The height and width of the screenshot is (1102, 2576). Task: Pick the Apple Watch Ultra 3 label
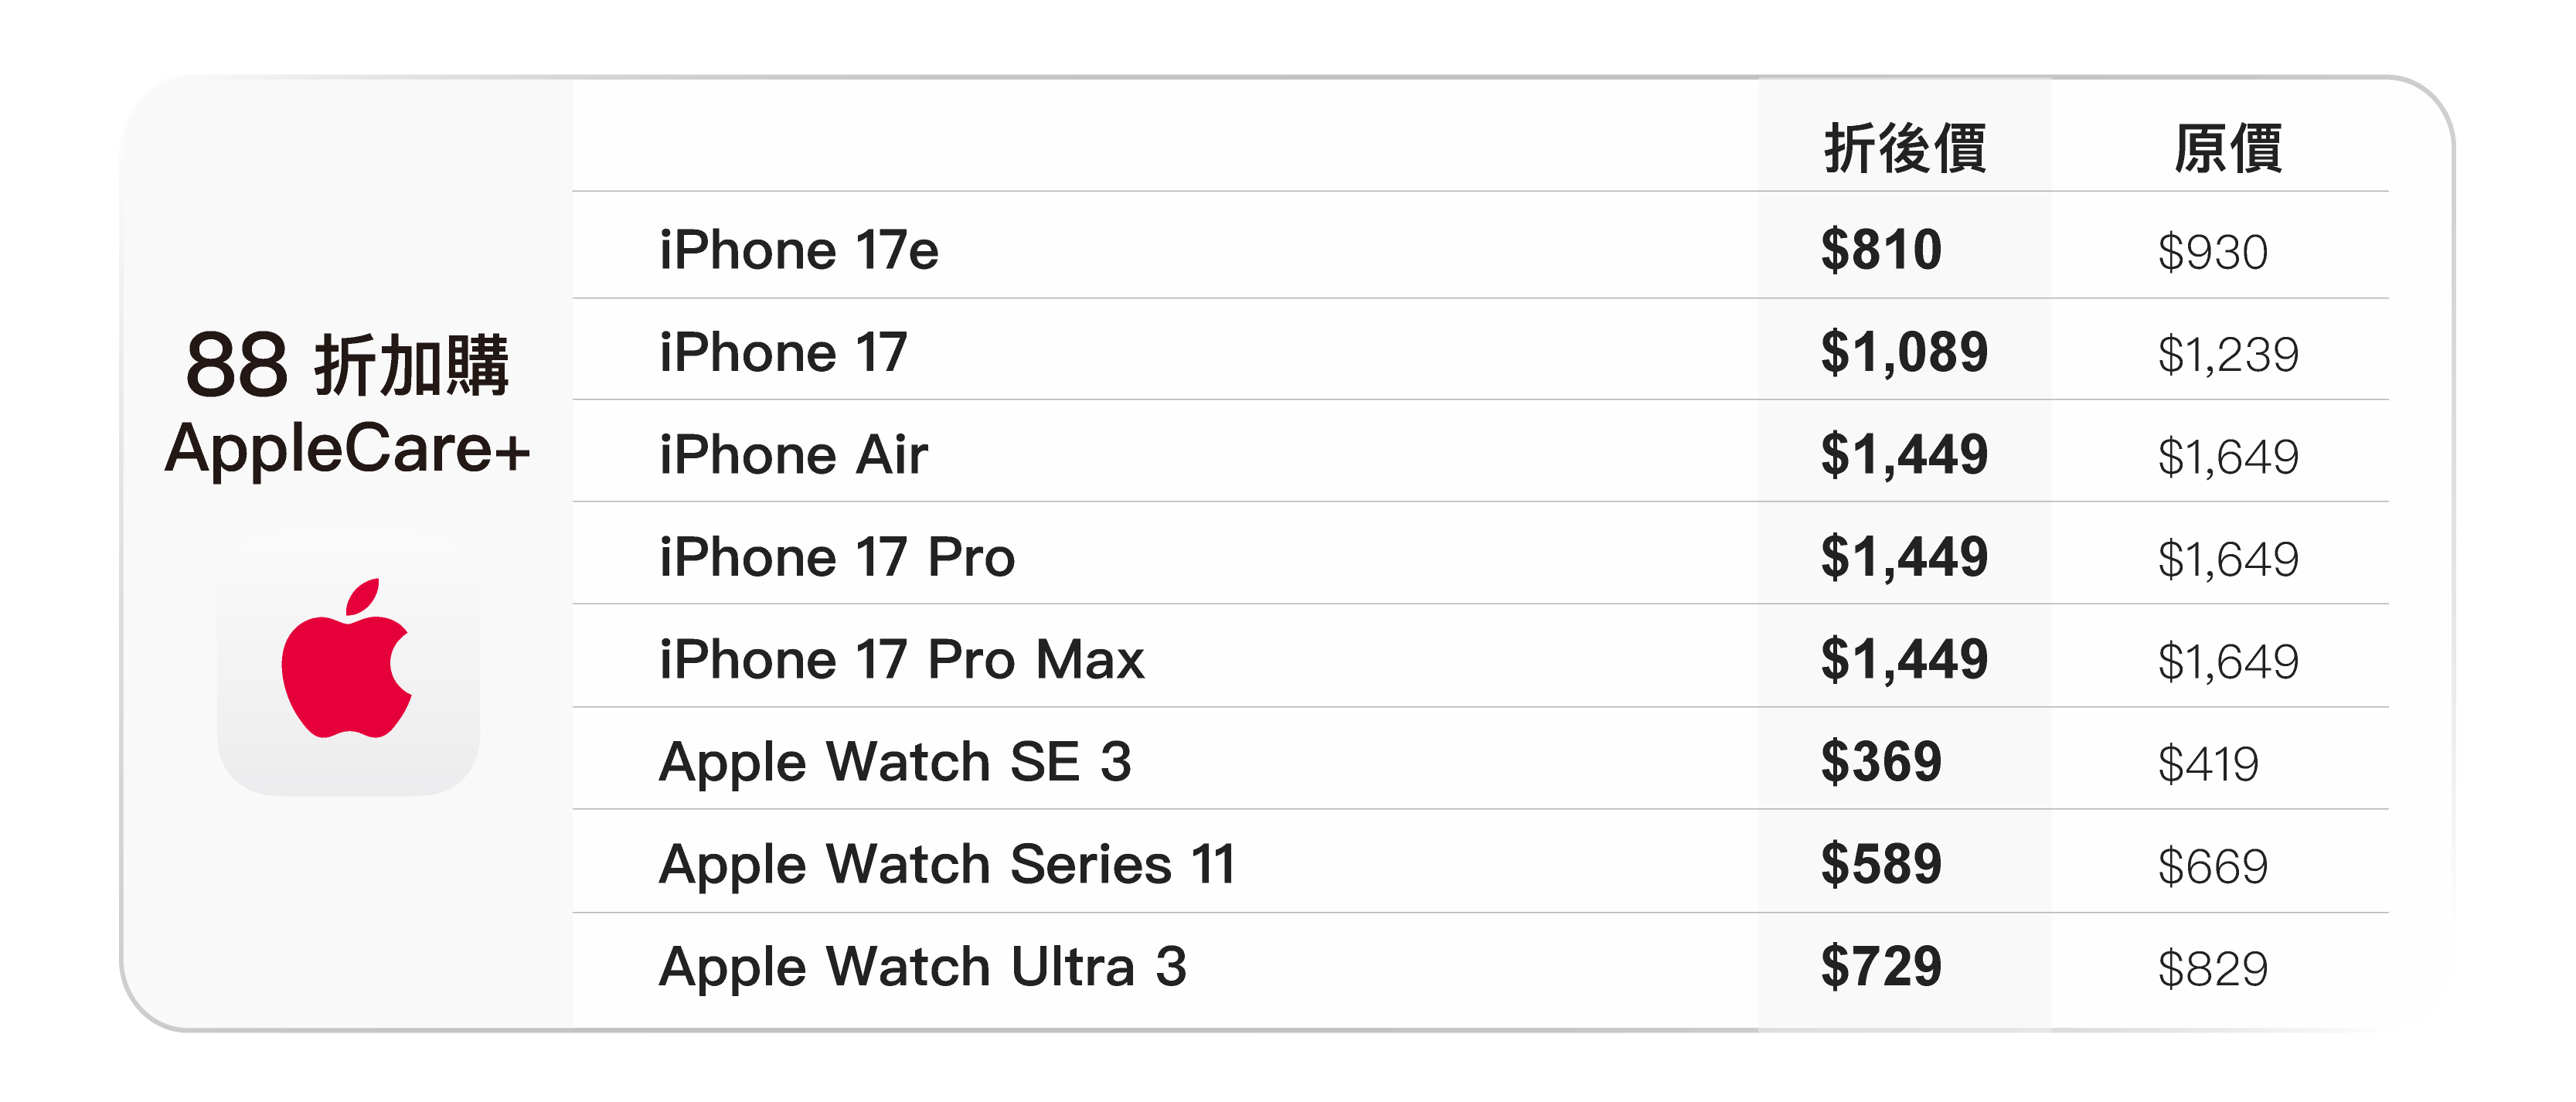coord(922,967)
